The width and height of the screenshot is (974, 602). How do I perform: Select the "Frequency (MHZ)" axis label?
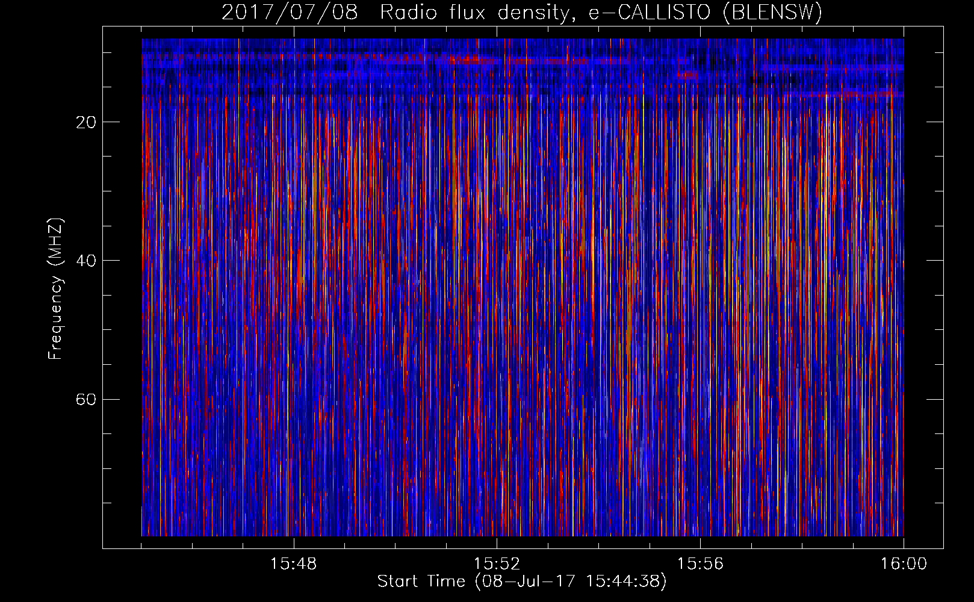55,289
